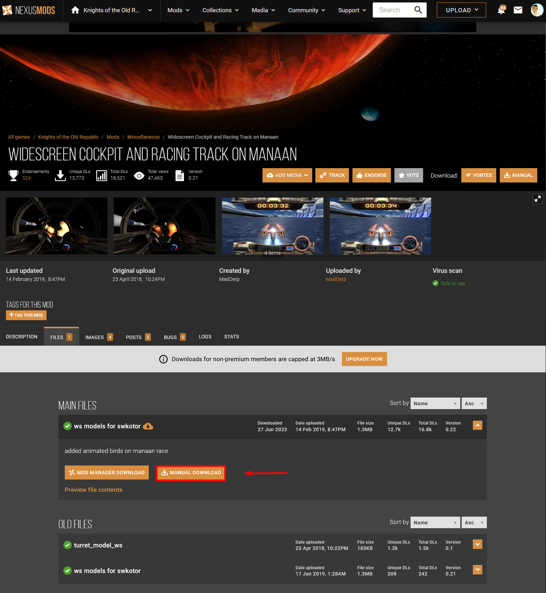Open the messages envelope icon
The image size is (546, 593).
click(x=518, y=10)
